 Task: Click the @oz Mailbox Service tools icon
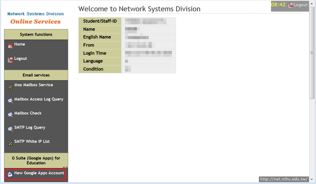[10, 86]
